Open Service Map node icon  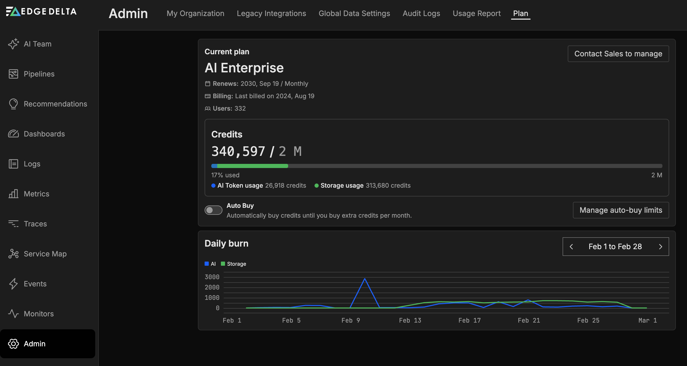coord(13,254)
